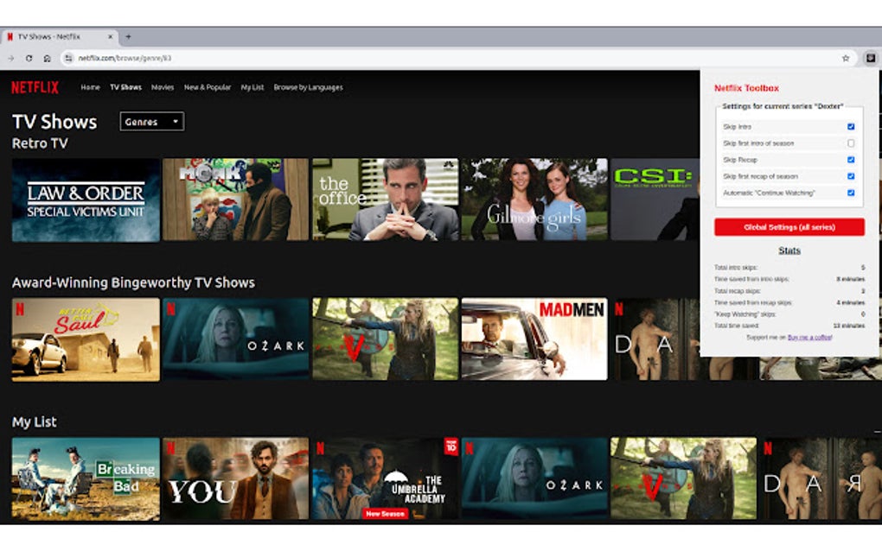Image resolution: width=882 pixels, height=551 pixels.
Task: Click the Stats heading
Action: click(x=789, y=250)
